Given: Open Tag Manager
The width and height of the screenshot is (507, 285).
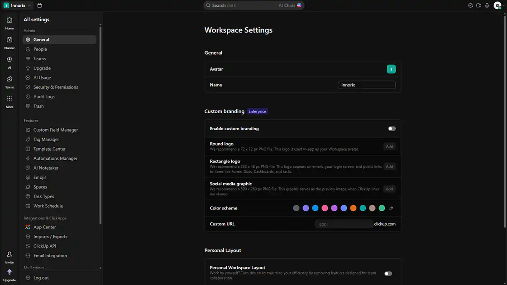Looking at the screenshot, I should (x=59, y=140).
